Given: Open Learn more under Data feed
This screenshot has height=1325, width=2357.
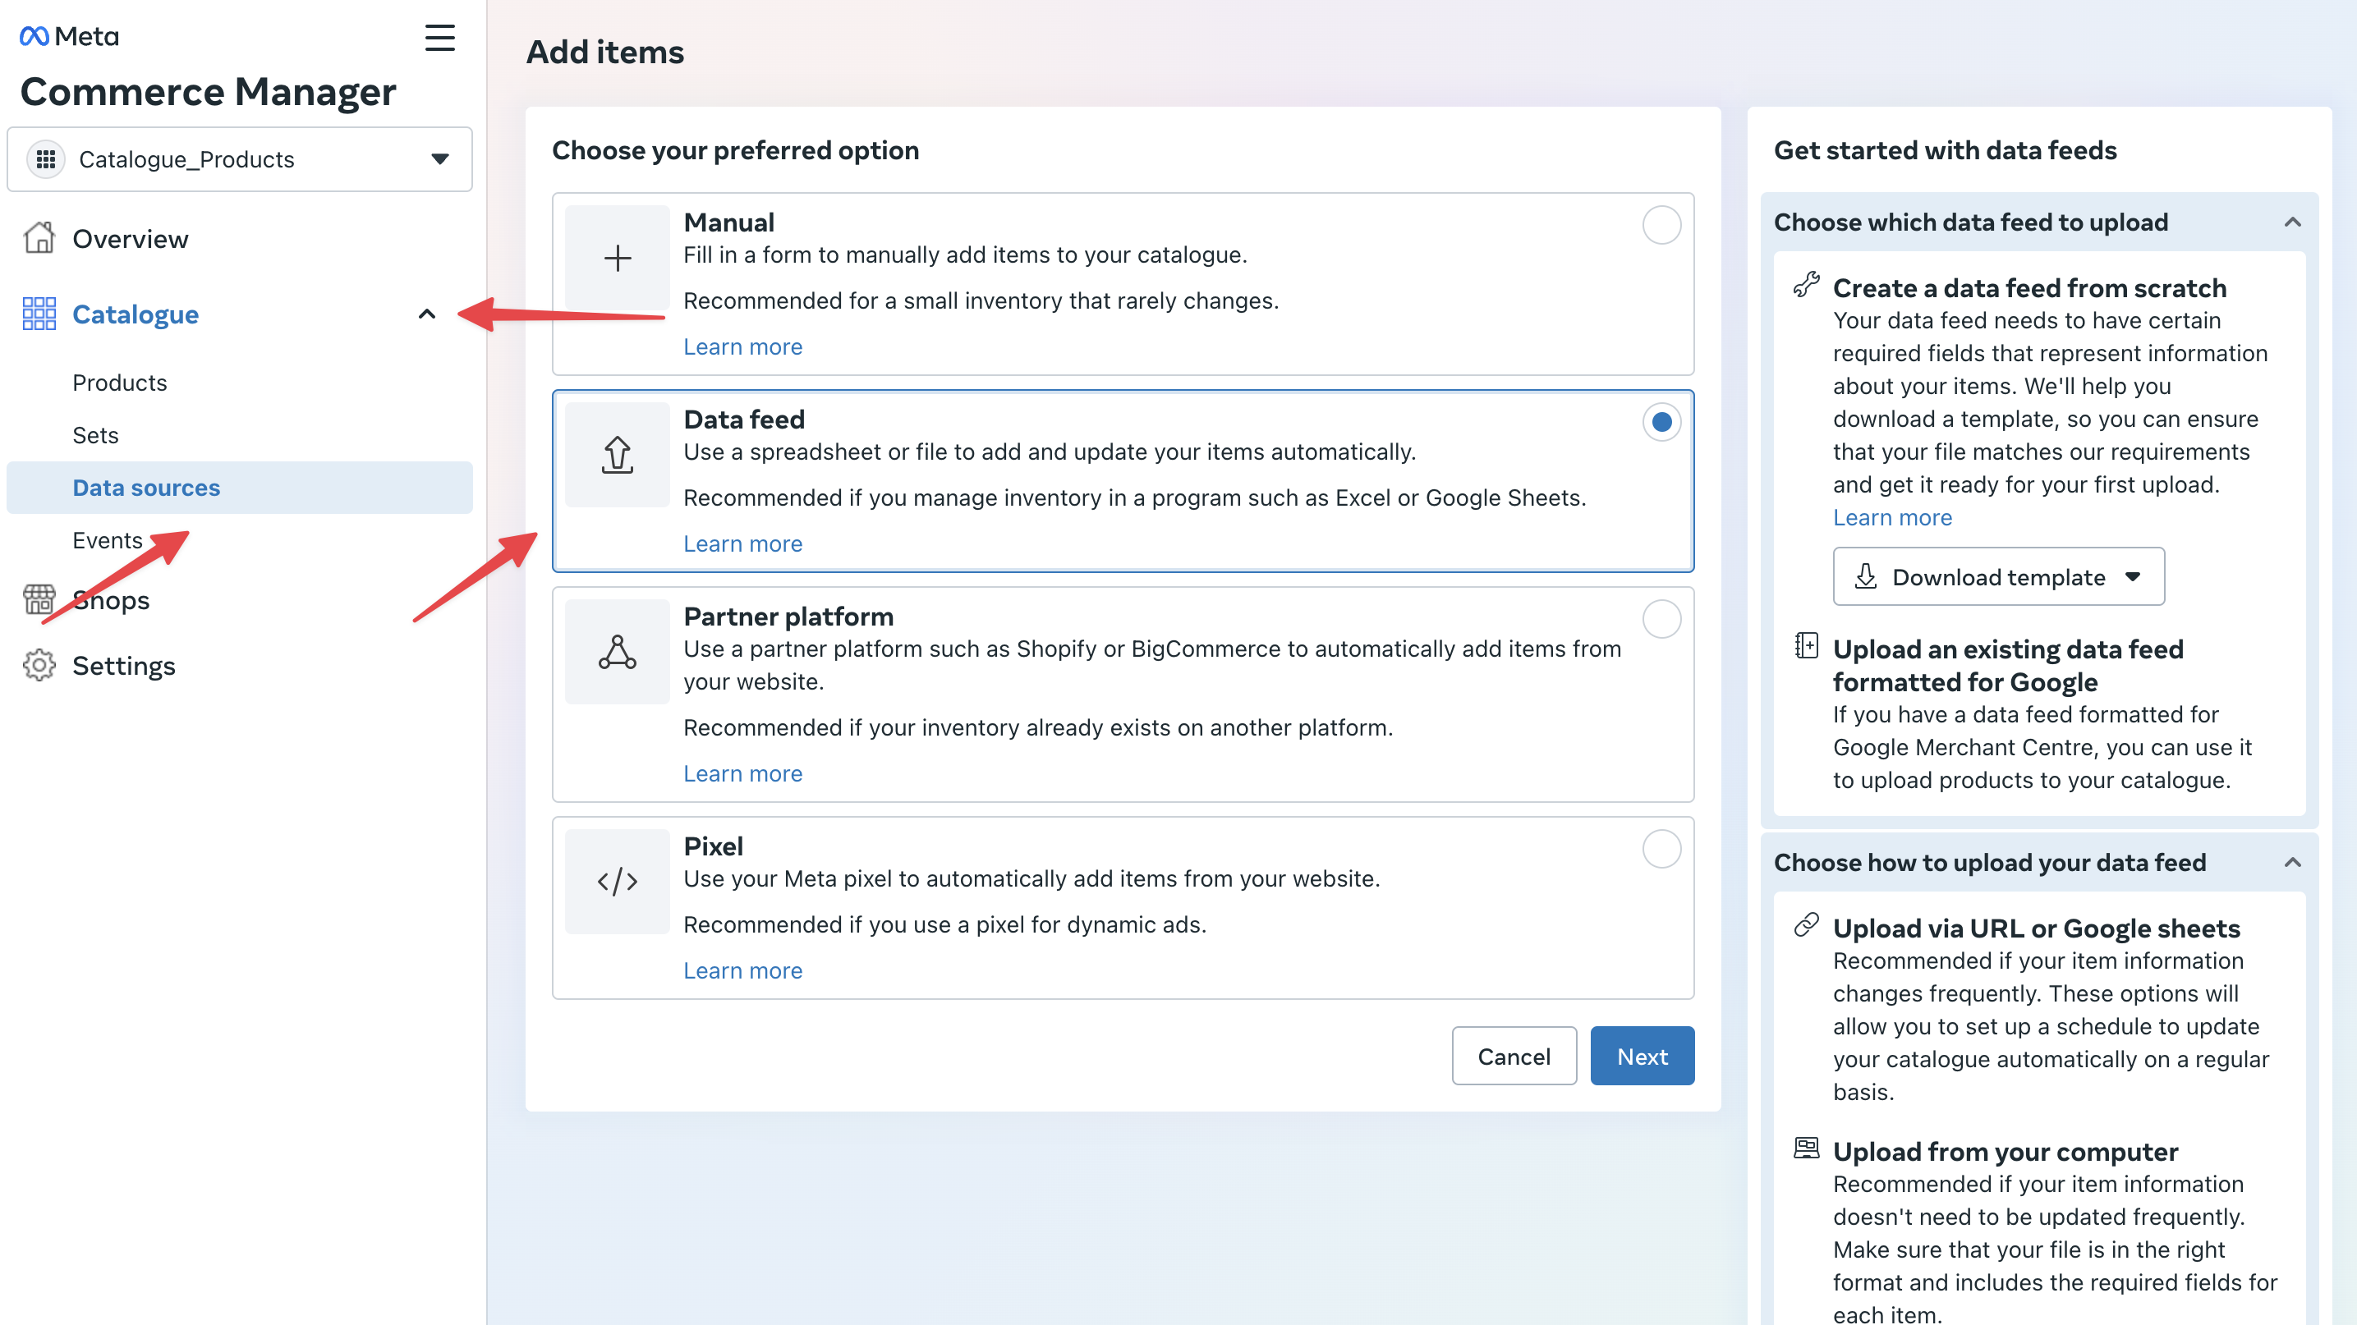Looking at the screenshot, I should pos(742,543).
